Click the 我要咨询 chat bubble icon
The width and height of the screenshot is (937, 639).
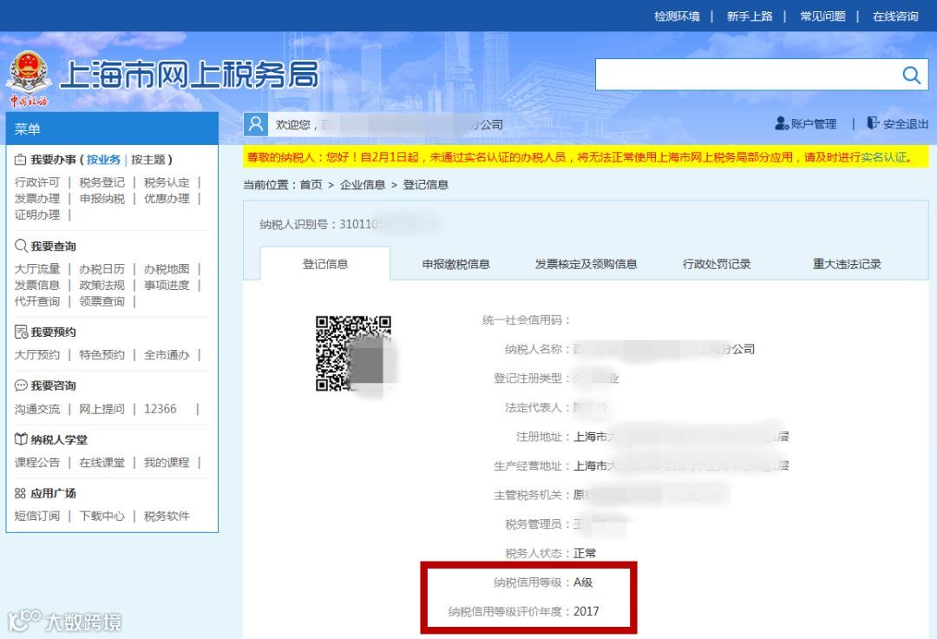[x=21, y=385]
